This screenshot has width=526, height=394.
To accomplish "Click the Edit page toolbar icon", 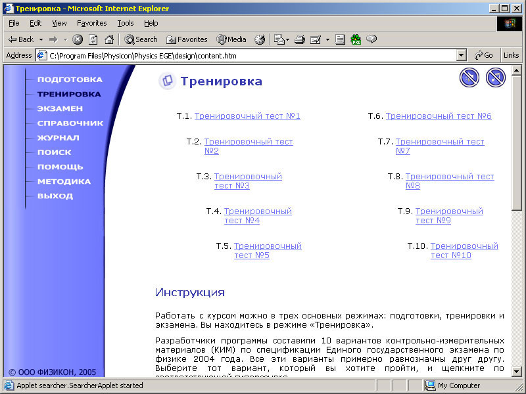I will coord(316,39).
